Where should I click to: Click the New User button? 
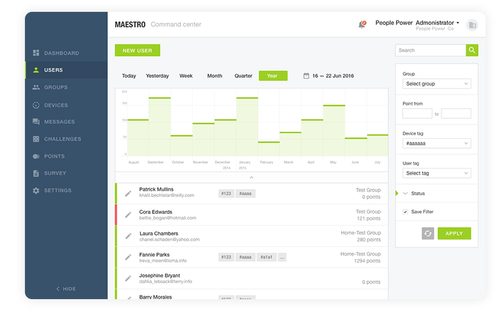click(x=138, y=50)
